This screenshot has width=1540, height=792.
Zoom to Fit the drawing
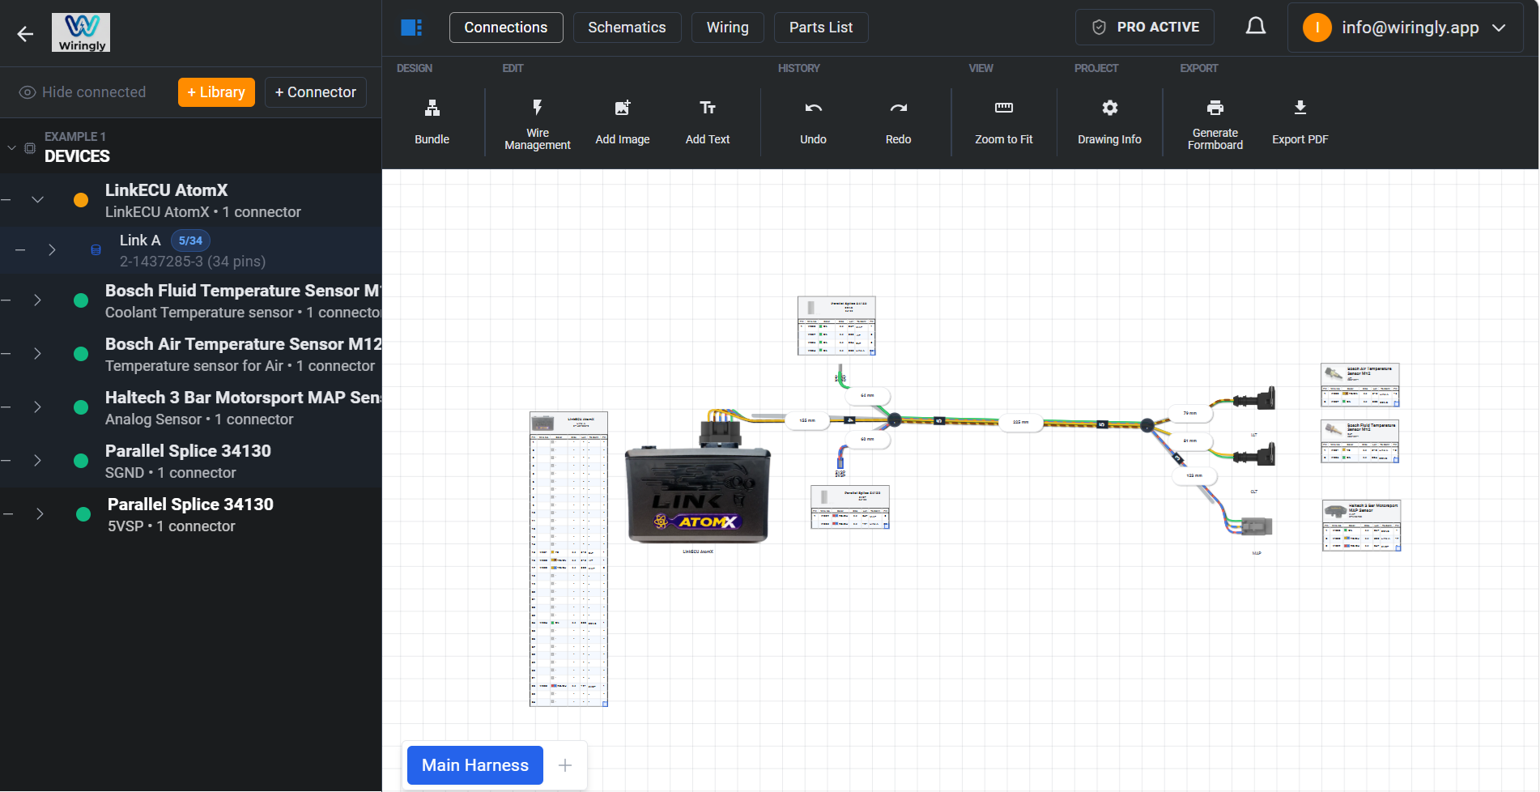click(1004, 121)
